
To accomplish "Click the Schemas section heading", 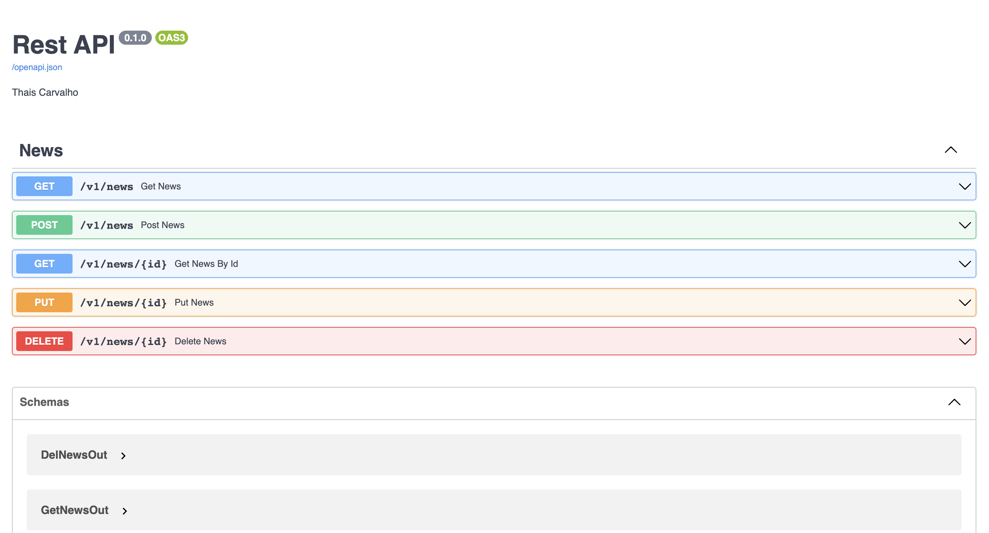I will click(44, 402).
